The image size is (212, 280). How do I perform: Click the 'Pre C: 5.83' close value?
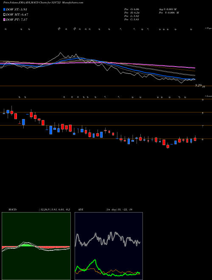click(x=132, y=20)
